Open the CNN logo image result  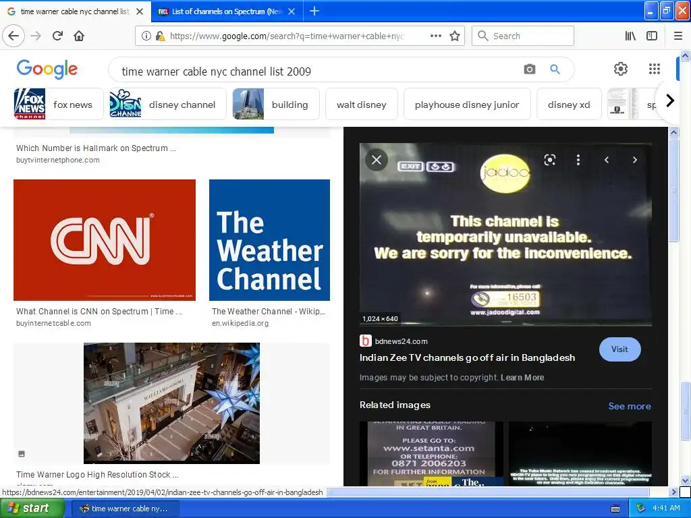pos(105,240)
